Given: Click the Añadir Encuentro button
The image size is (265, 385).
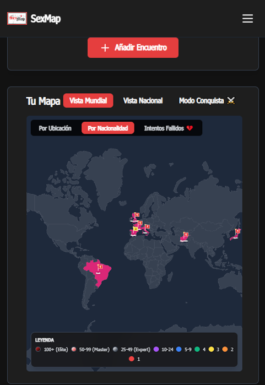Looking at the screenshot, I should [133, 47].
